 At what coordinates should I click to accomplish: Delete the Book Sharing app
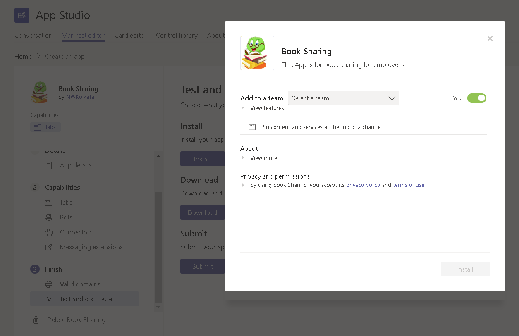pos(75,319)
